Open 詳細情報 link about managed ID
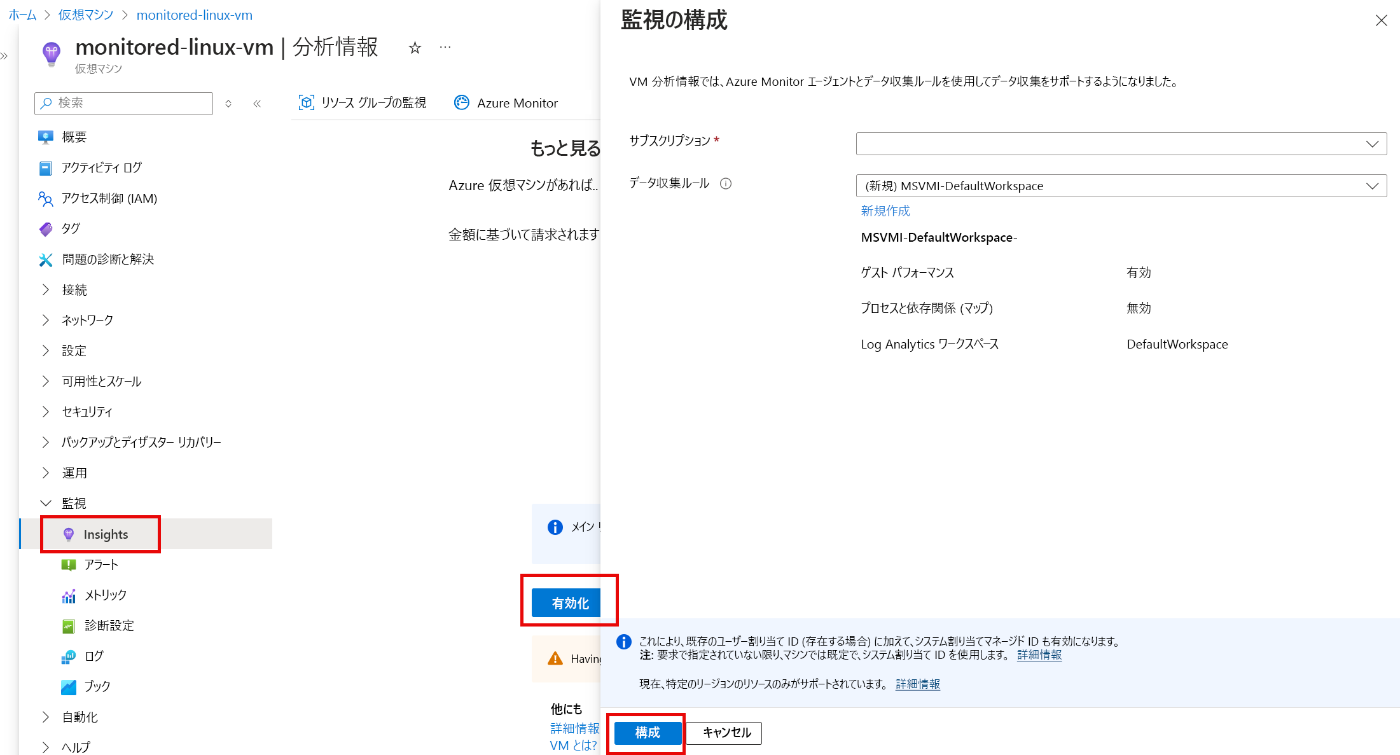Image resolution: width=1400 pixels, height=755 pixels. click(x=1039, y=655)
